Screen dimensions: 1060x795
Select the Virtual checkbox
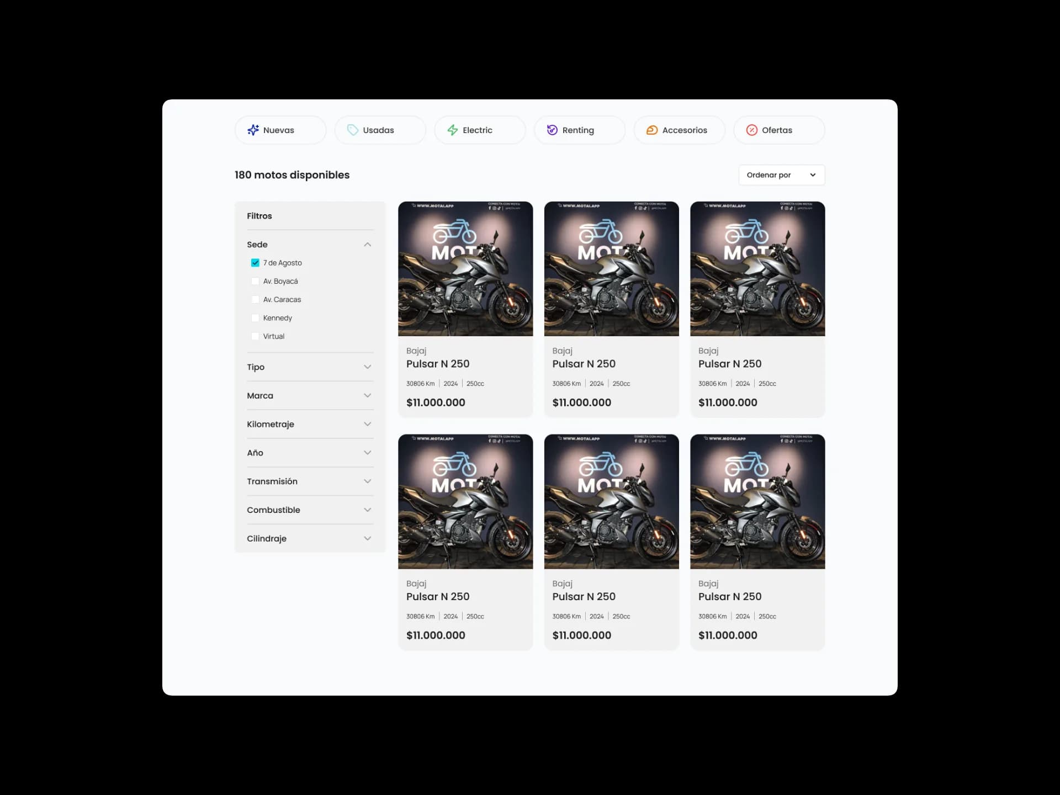pos(255,336)
